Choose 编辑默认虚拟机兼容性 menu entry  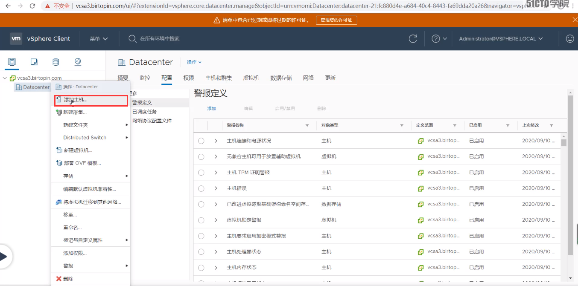coord(90,189)
